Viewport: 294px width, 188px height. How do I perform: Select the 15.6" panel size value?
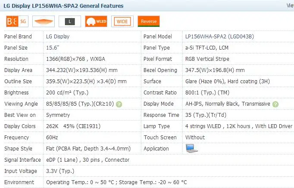[x=53, y=48]
